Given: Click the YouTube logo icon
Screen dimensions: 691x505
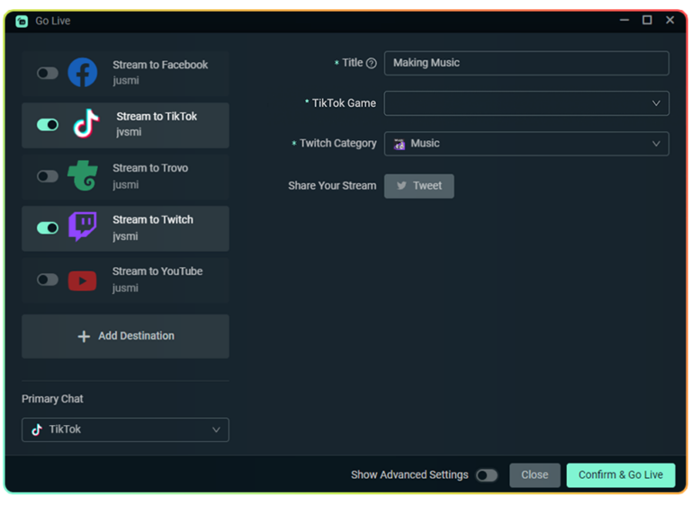Looking at the screenshot, I should [x=83, y=280].
